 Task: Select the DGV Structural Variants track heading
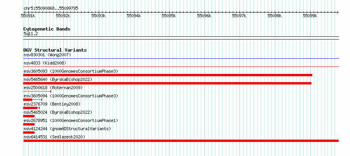coord(55,50)
